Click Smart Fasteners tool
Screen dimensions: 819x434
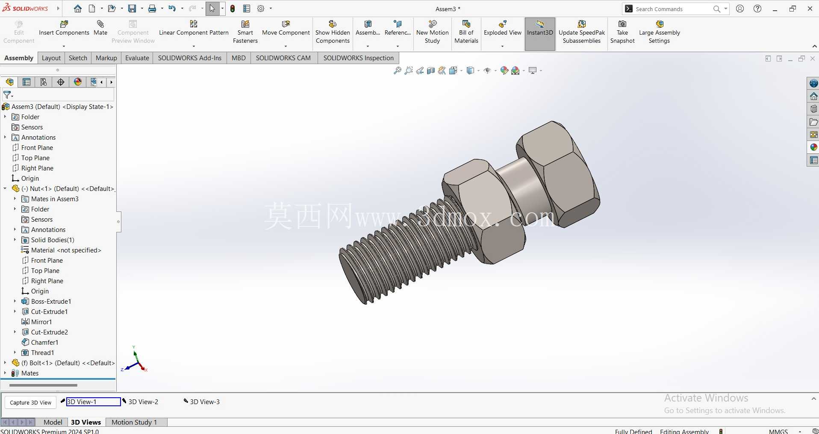pos(245,32)
